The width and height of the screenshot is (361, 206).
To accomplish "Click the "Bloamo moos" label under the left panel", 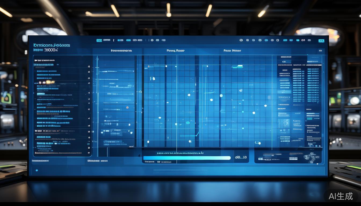I will coord(98,161).
